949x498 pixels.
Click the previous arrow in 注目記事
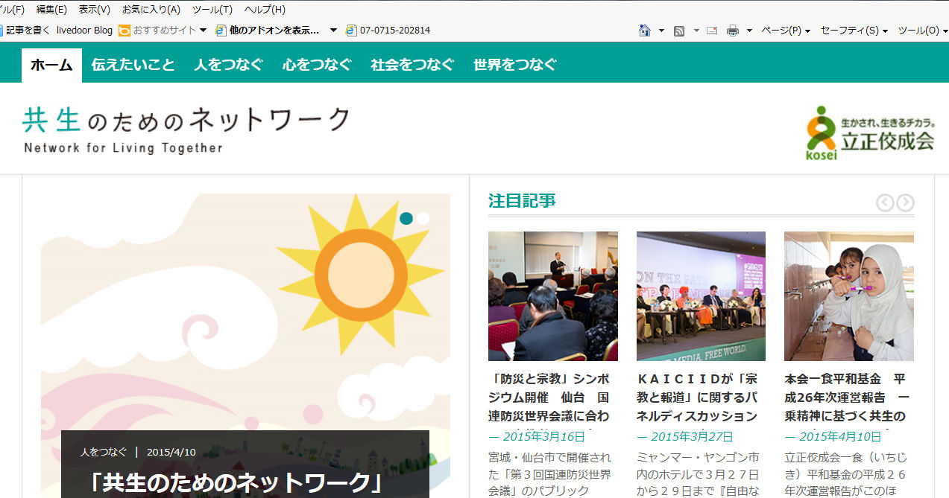(x=885, y=202)
